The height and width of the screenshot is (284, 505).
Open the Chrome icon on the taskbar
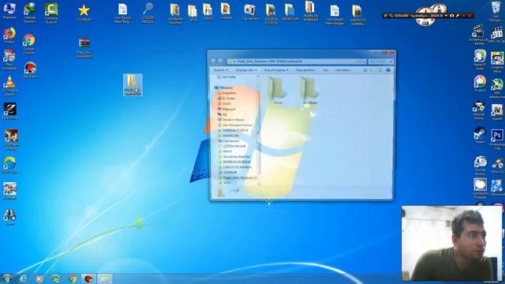tap(73, 278)
